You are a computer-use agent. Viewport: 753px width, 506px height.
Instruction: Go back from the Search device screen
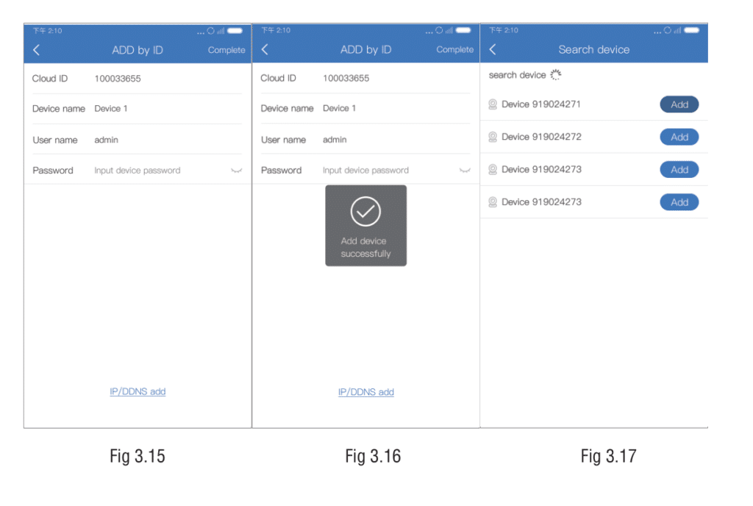point(493,49)
